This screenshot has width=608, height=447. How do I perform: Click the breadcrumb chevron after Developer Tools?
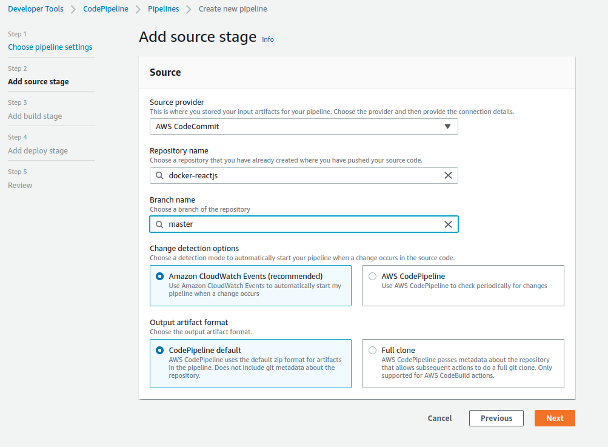[73, 9]
